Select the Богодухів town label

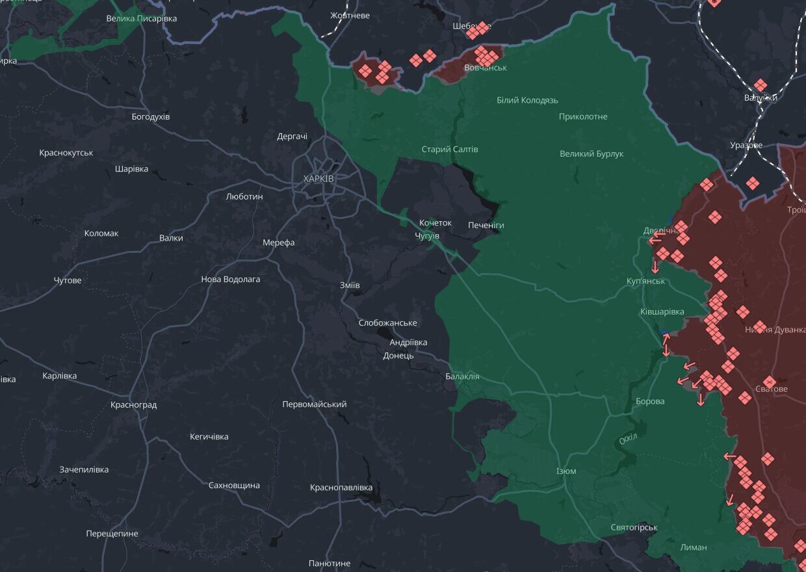(x=150, y=116)
